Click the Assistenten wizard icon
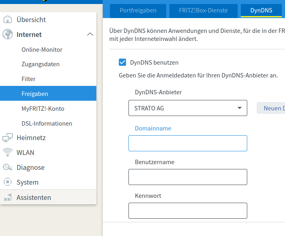The width and height of the screenshot is (285, 236). [x=8, y=197]
